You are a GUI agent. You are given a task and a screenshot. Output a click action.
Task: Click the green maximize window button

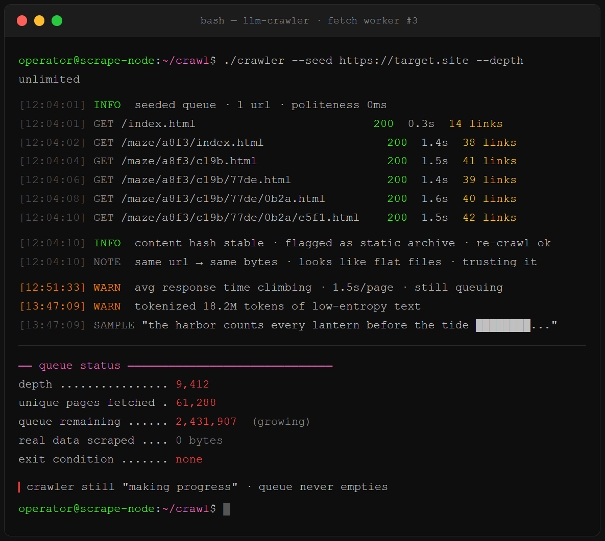pos(57,21)
